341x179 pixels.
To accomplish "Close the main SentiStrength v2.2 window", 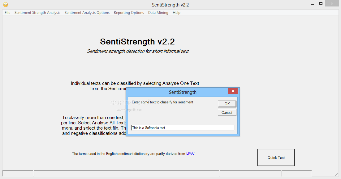I will click(x=332, y=3).
